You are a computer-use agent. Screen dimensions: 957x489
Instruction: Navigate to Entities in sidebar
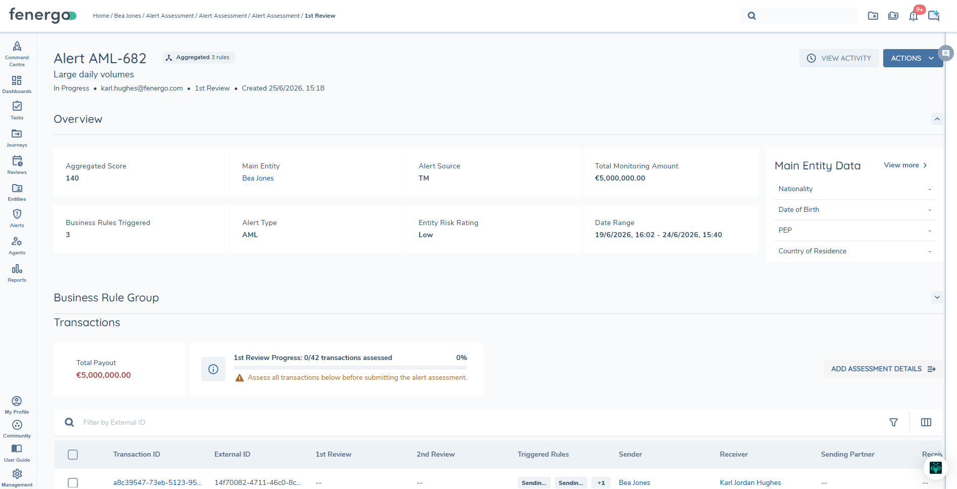tap(17, 192)
